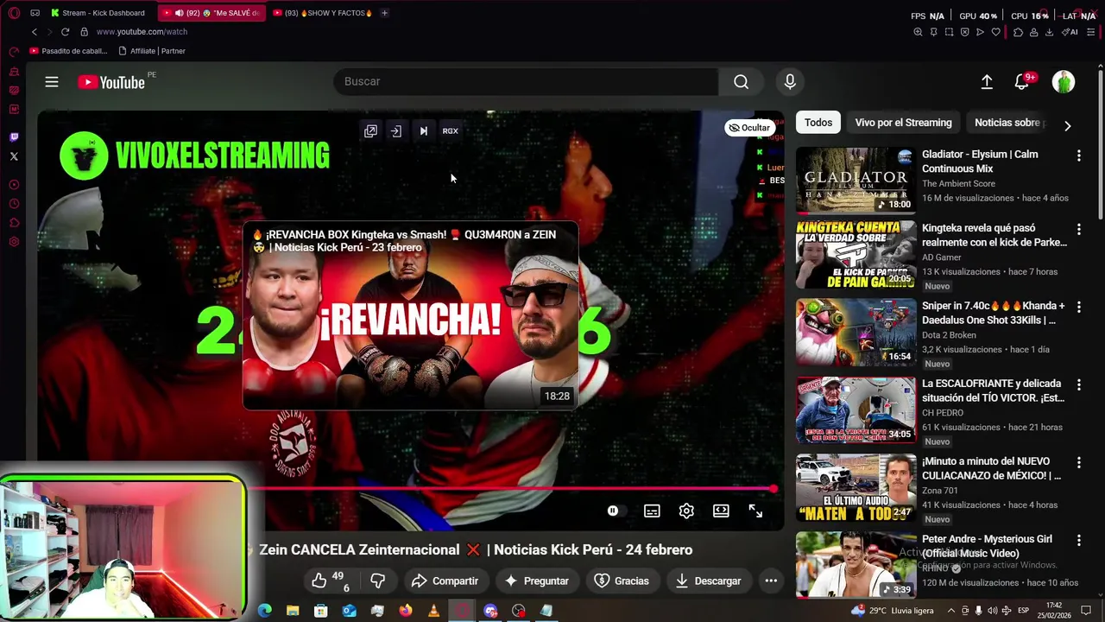Click the pop-out video icon above player
The image size is (1105, 622).
pos(370,131)
